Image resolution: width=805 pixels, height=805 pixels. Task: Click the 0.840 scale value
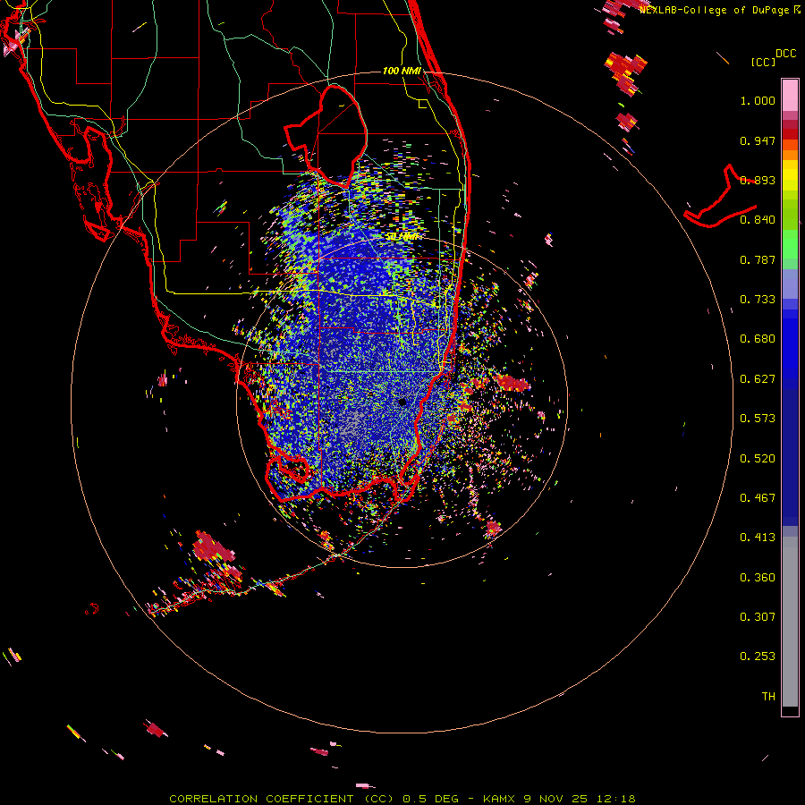click(x=758, y=220)
